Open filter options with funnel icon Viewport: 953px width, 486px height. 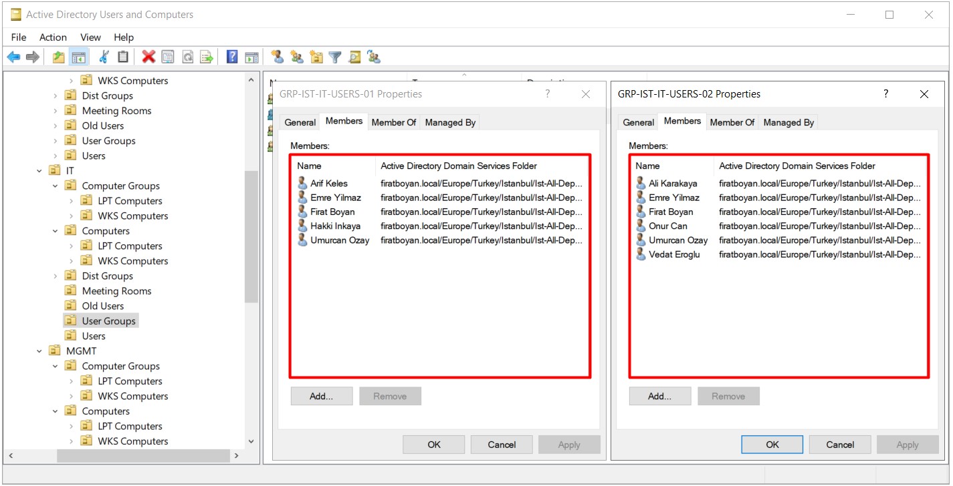(335, 57)
